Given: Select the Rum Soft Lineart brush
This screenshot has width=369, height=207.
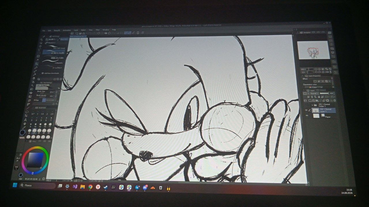Looking at the screenshot, I should pos(54,47).
